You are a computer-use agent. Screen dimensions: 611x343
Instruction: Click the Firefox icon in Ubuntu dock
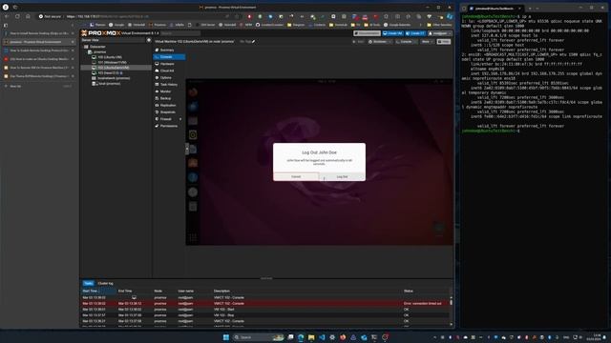(193, 92)
